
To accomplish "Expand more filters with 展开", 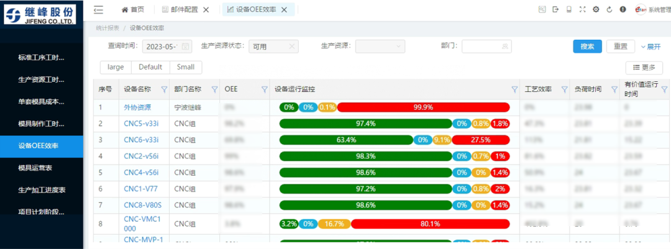I will pos(651,47).
